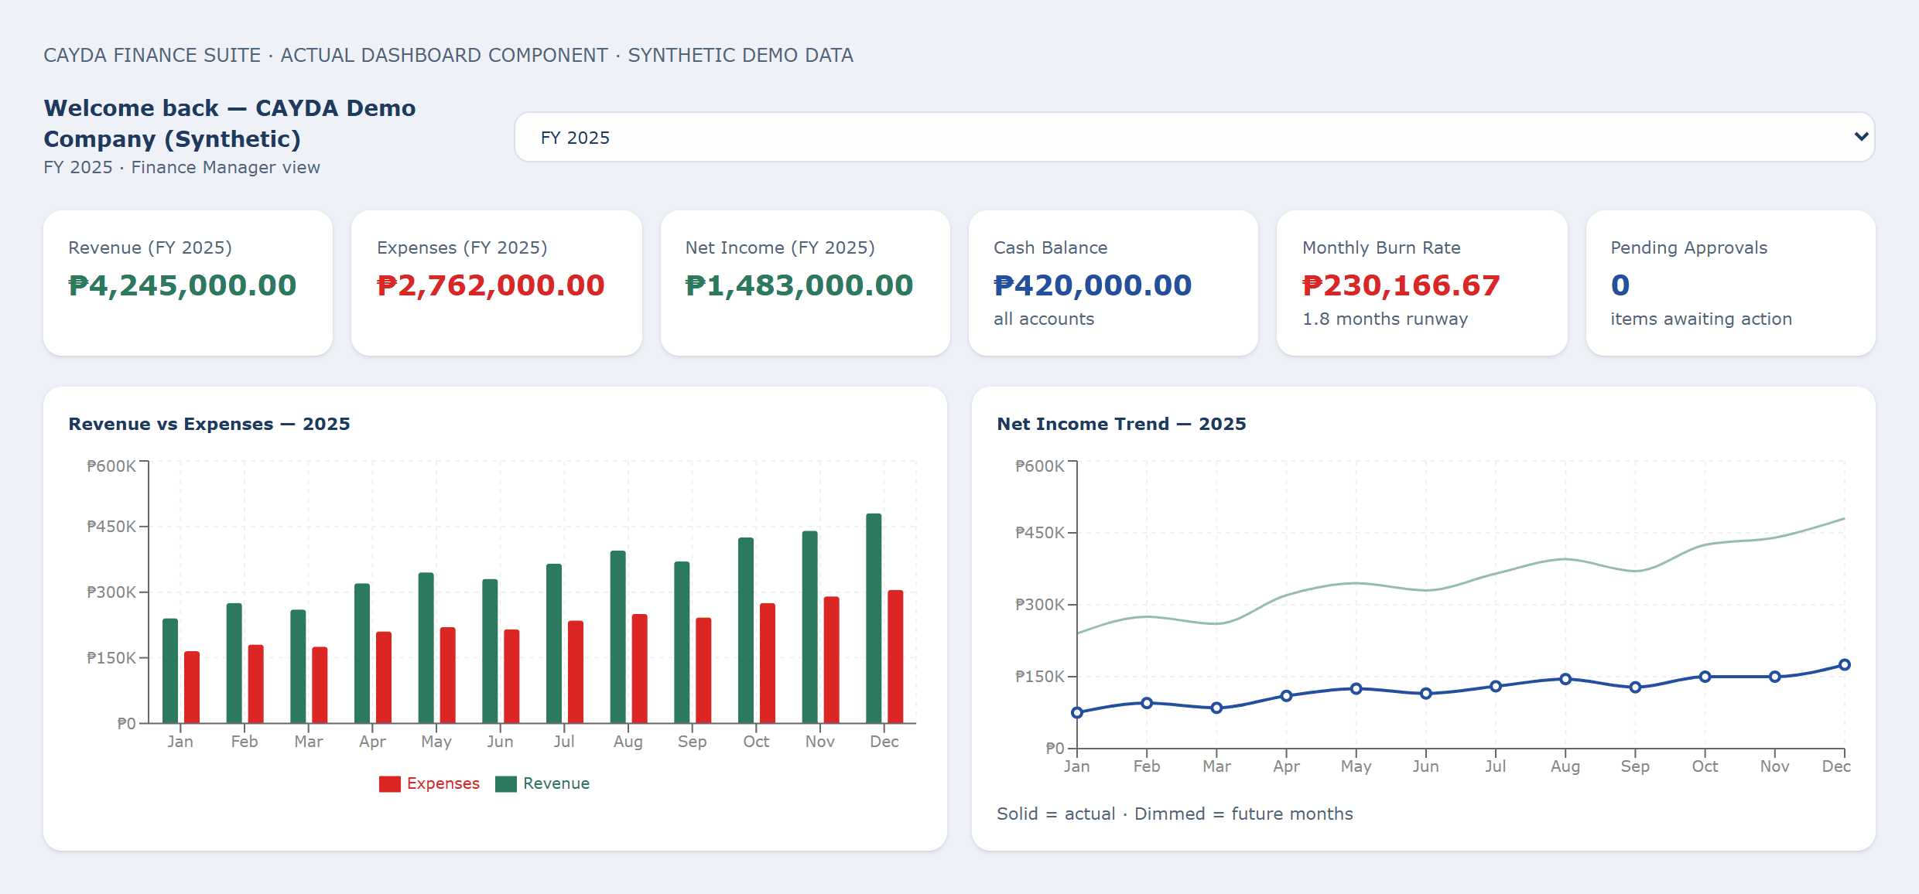This screenshot has width=1919, height=894.
Task: Click the green Revenue legend swatch
Action: tap(505, 783)
